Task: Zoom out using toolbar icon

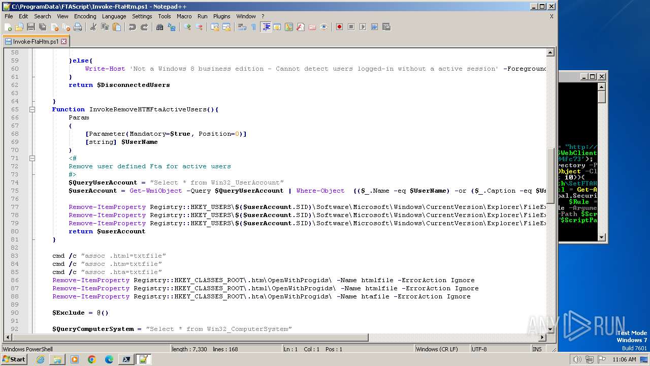Action: [199, 27]
